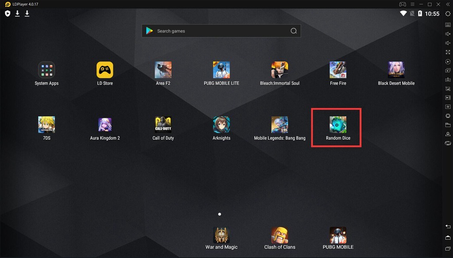
Task: Open the operation recorder (macro) tool
Action: tap(448, 62)
